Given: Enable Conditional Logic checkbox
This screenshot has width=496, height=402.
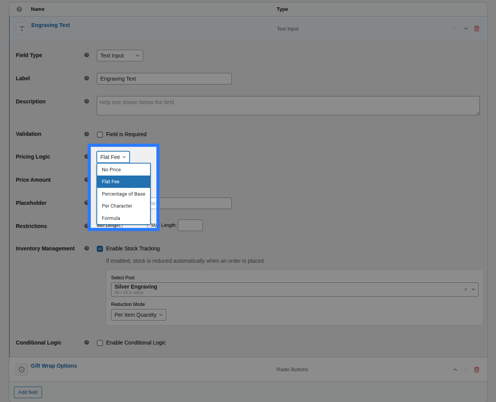Looking at the screenshot, I should [x=100, y=343].
